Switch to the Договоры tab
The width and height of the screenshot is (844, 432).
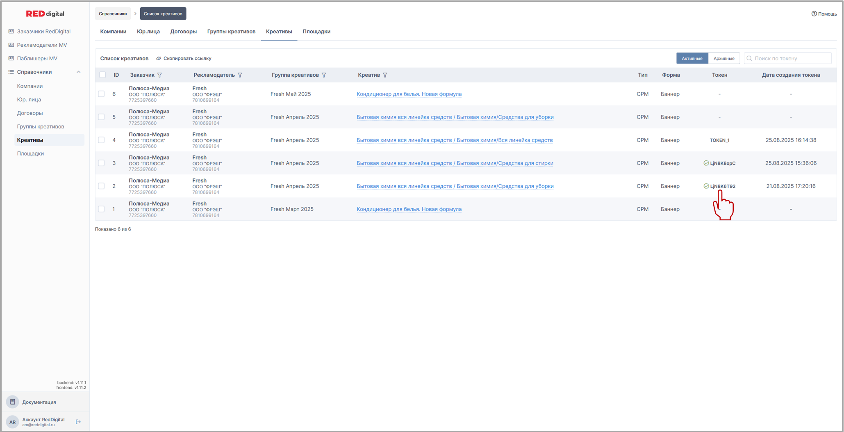click(x=183, y=32)
